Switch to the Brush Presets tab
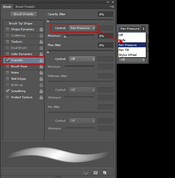 click(25, 7)
